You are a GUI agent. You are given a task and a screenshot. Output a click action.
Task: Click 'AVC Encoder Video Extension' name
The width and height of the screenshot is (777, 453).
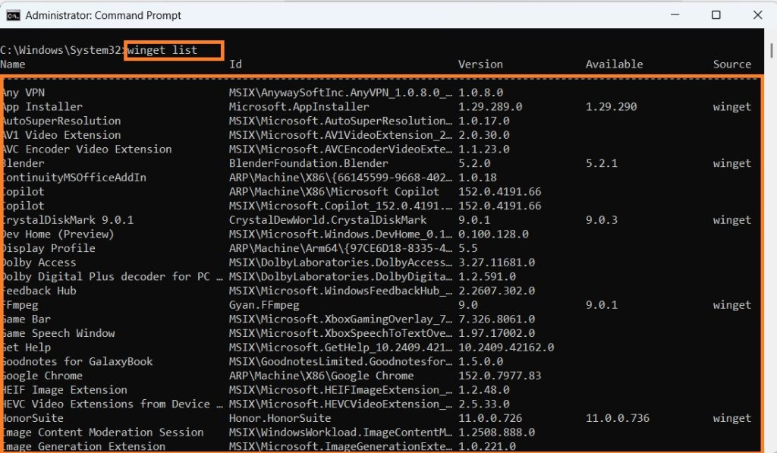tap(87, 149)
